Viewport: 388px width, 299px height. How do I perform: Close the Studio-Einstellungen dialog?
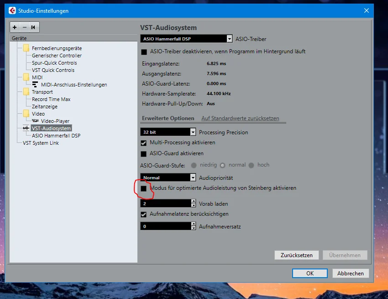pyautogui.click(x=367, y=10)
